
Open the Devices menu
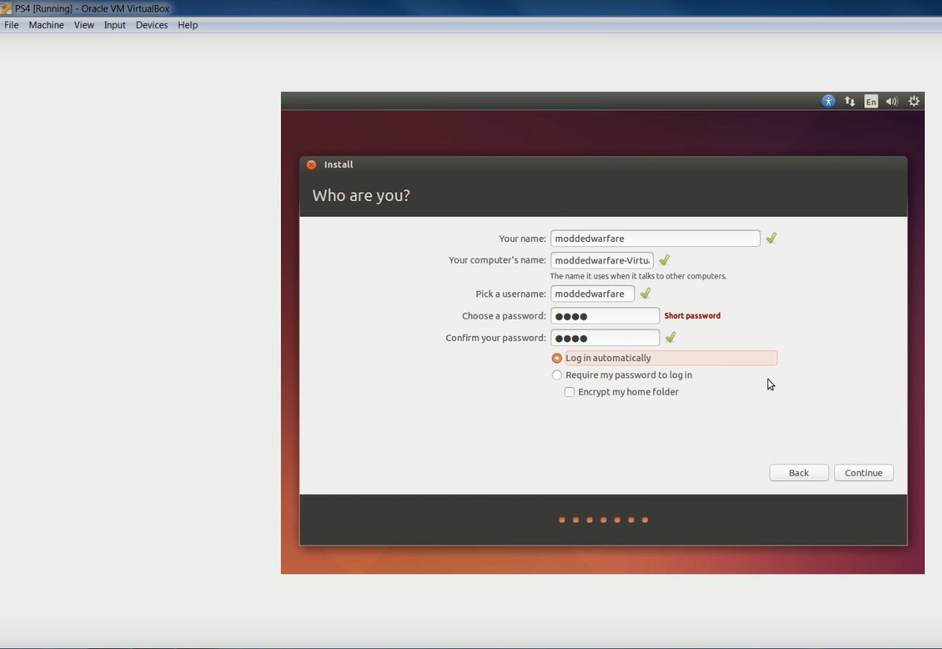(x=152, y=24)
